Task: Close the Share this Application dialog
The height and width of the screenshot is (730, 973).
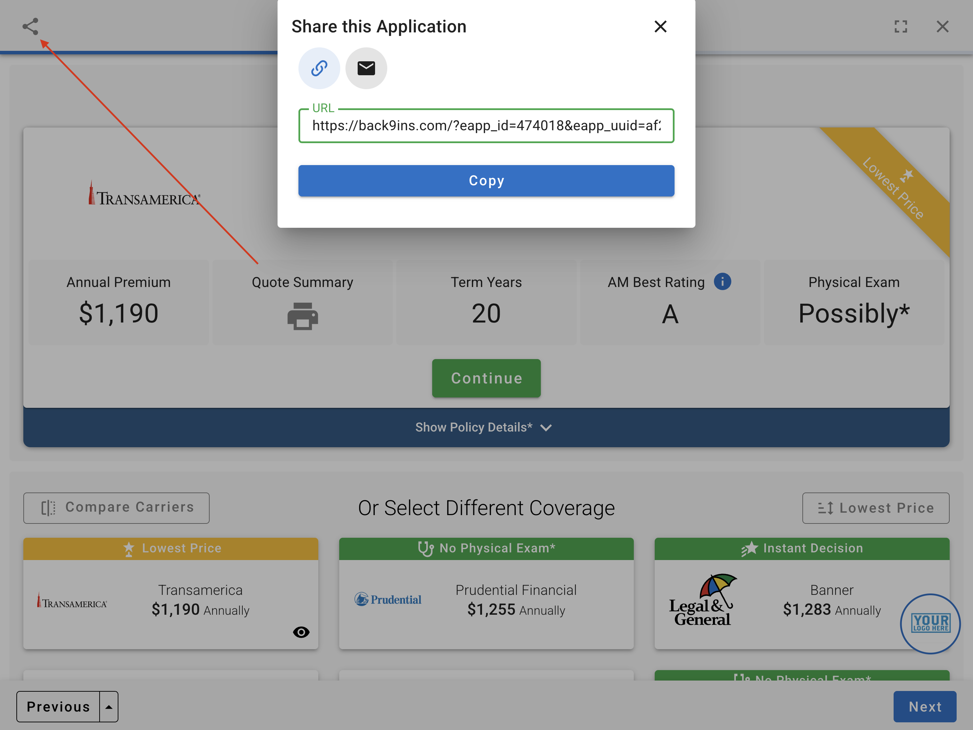Action: [660, 26]
